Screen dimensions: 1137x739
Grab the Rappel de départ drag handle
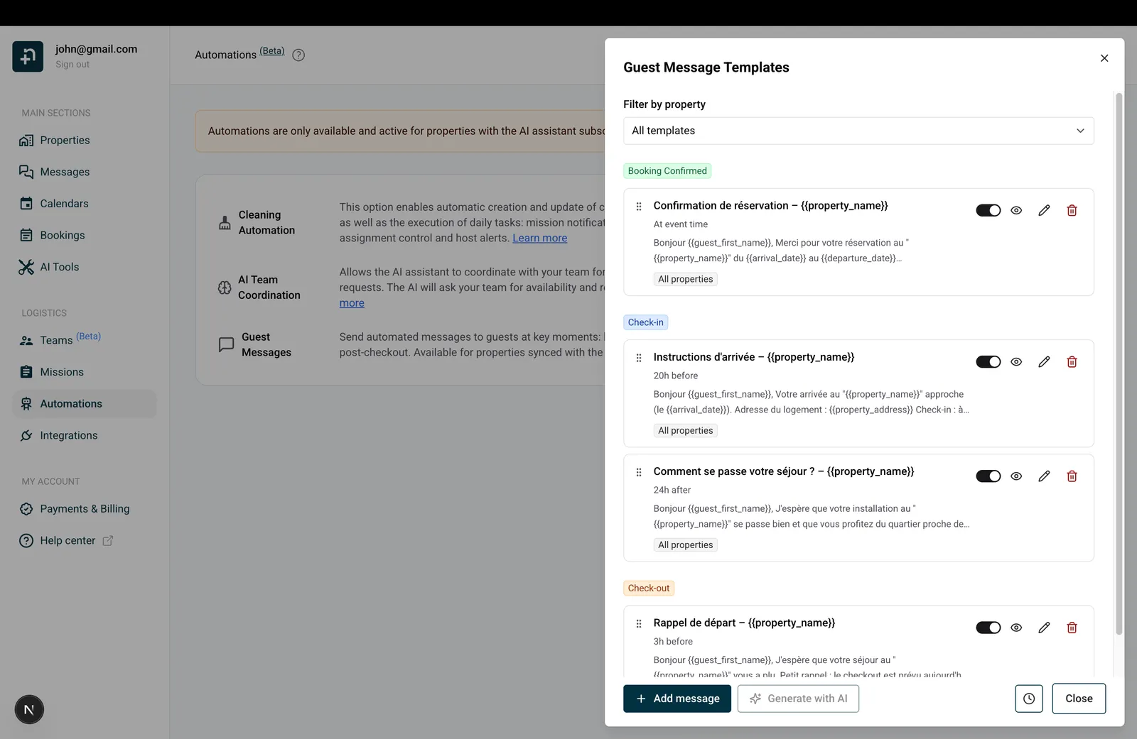point(639,623)
